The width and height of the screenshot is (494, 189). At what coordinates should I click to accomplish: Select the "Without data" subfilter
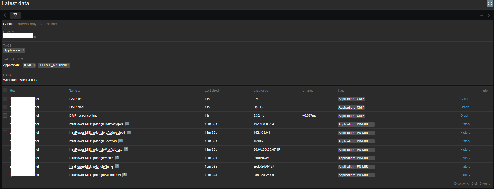(28, 80)
